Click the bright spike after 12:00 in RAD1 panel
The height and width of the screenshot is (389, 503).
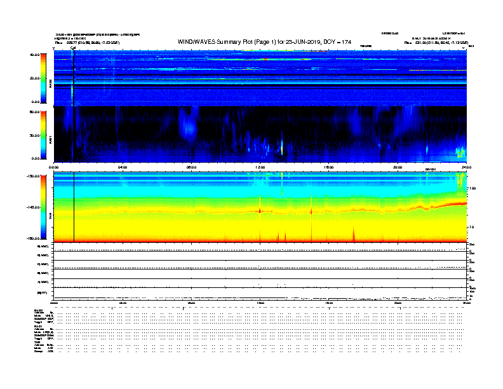[x=282, y=148]
